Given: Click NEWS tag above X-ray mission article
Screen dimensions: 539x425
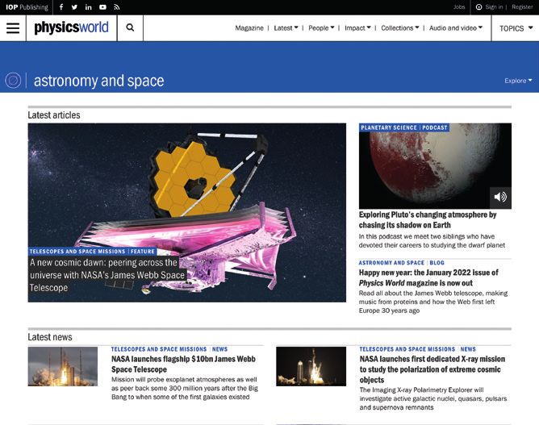Looking at the screenshot, I should tap(468, 349).
